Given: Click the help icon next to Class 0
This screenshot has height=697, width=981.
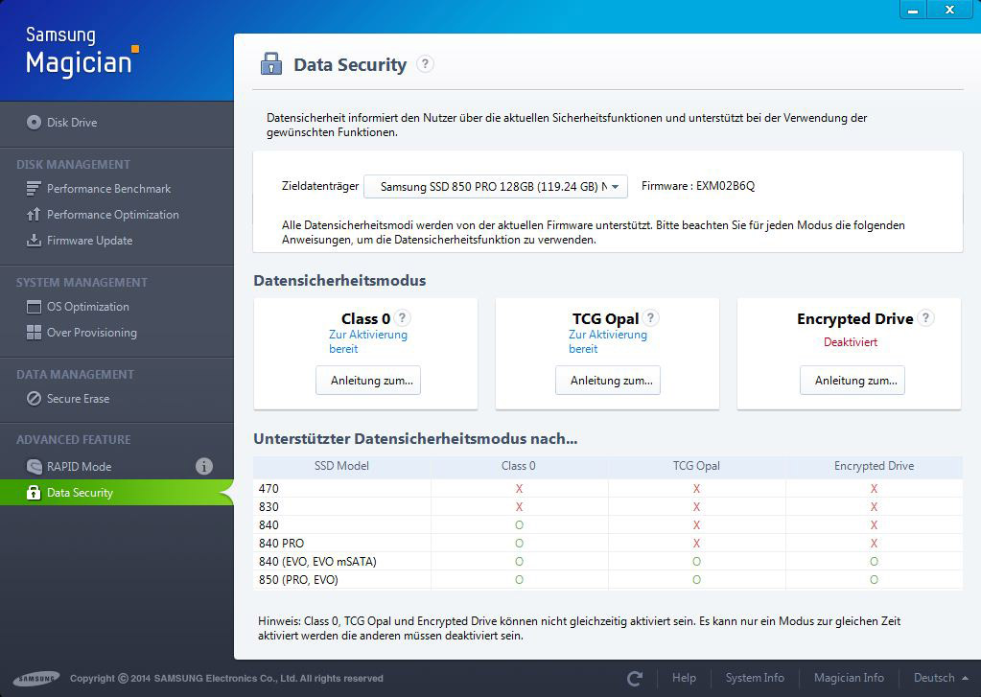Looking at the screenshot, I should click(x=403, y=318).
